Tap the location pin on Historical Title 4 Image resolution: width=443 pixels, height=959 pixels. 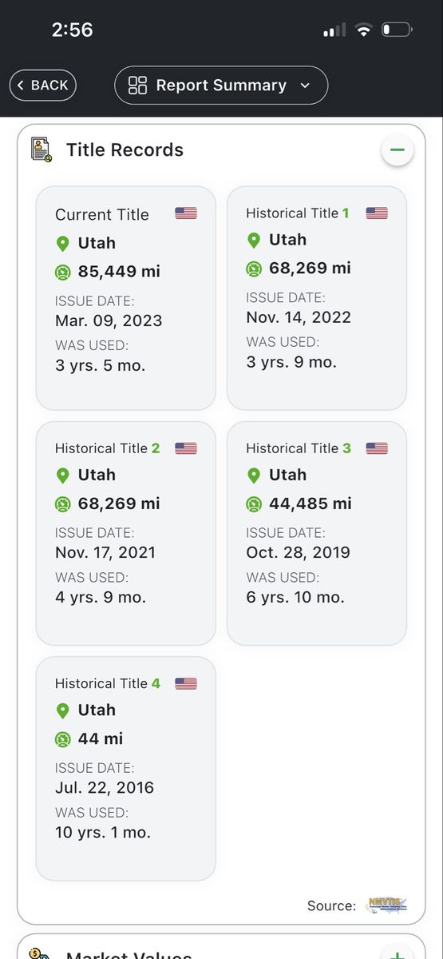63,710
